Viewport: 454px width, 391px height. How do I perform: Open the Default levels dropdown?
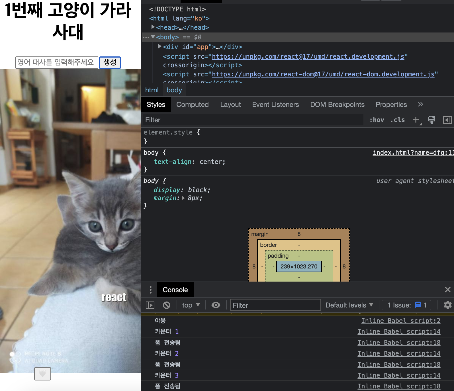(x=349, y=305)
